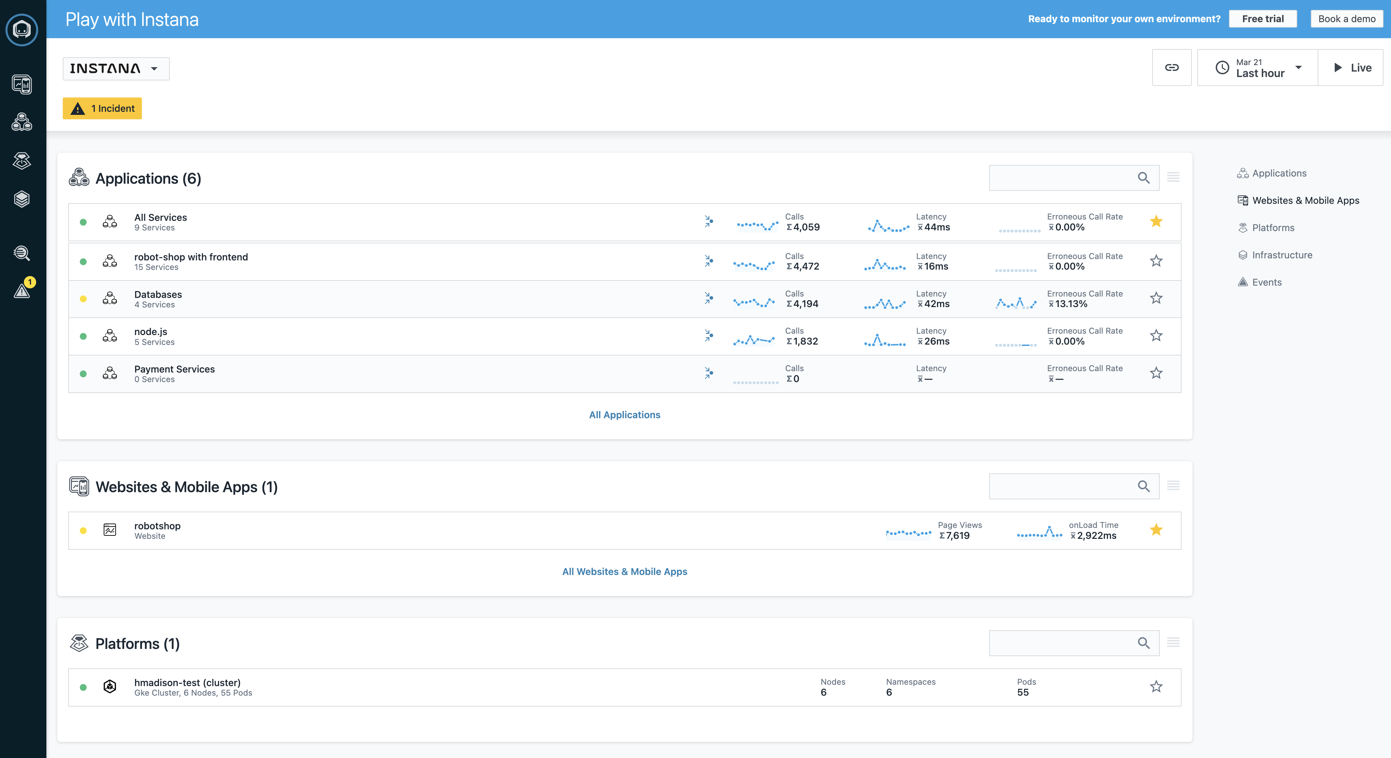Screen dimensions: 1391x758
Task: Jump to Platforms in right navigation
Action: click(1273, 228)
